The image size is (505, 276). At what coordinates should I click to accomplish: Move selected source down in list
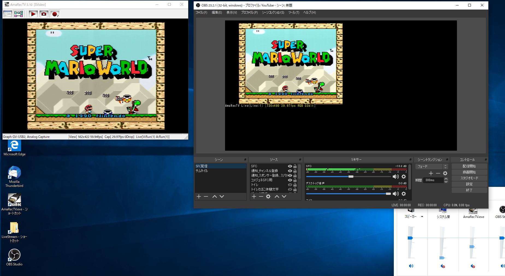tap(284, 196)
